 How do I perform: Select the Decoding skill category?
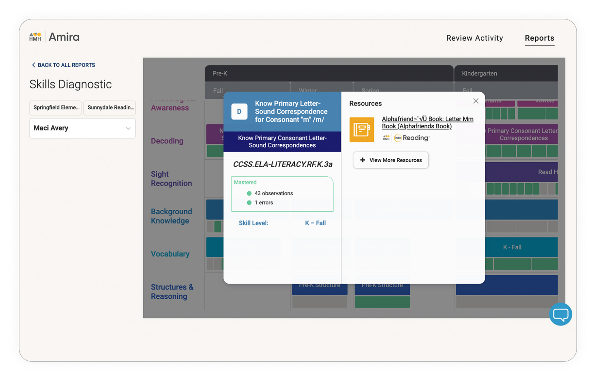pos(167,141)
